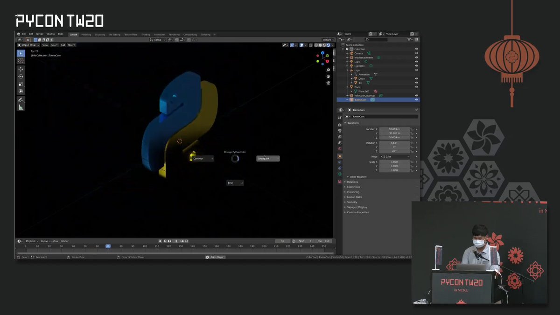Image resolution: width=560 pixels, height=315 pixels.
Task: Pause animation with the pause button
Action: (175, 241)
